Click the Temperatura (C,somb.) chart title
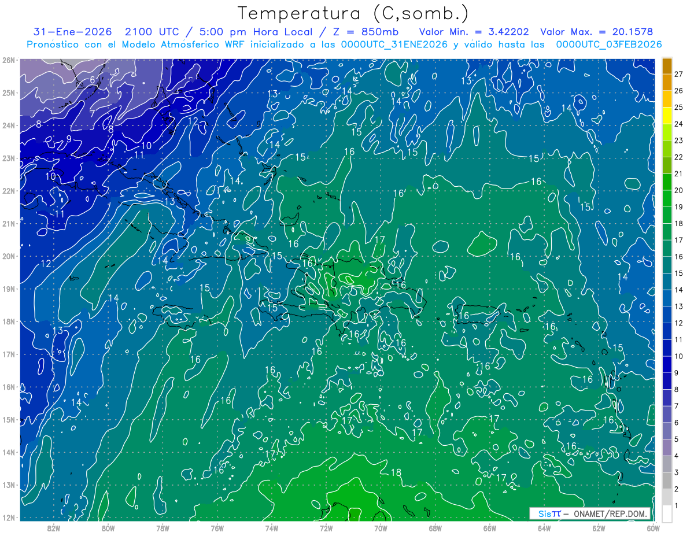The height and width of the screenshot is (536, 694). click(x=353, y=13)
